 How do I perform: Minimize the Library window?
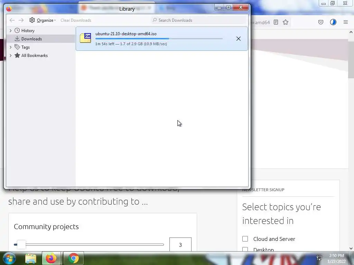pos(219,8)
